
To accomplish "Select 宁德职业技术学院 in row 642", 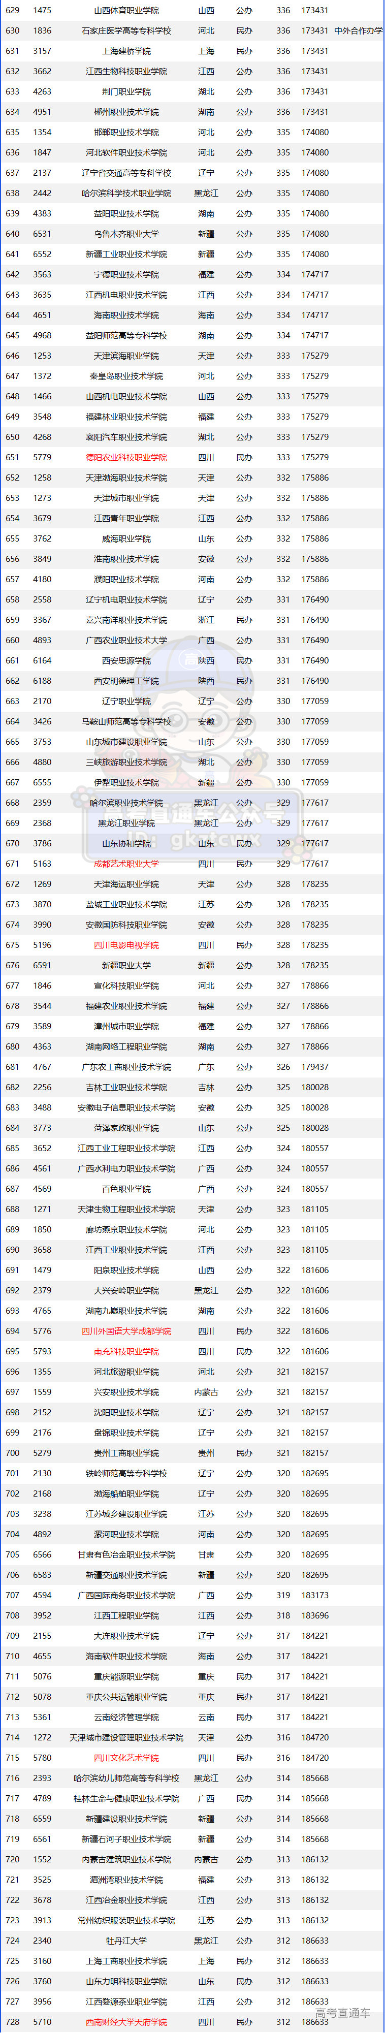I will click(126, 275).
